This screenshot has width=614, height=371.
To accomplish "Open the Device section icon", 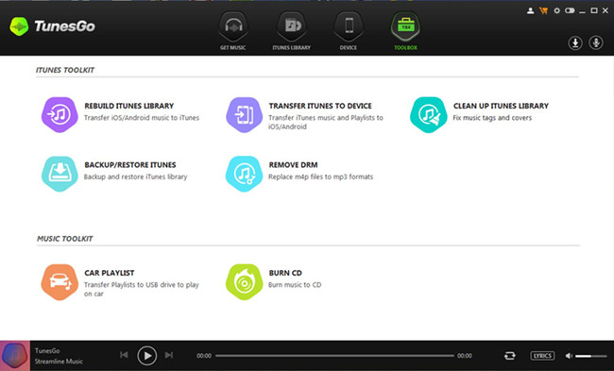I will (349, 26).
